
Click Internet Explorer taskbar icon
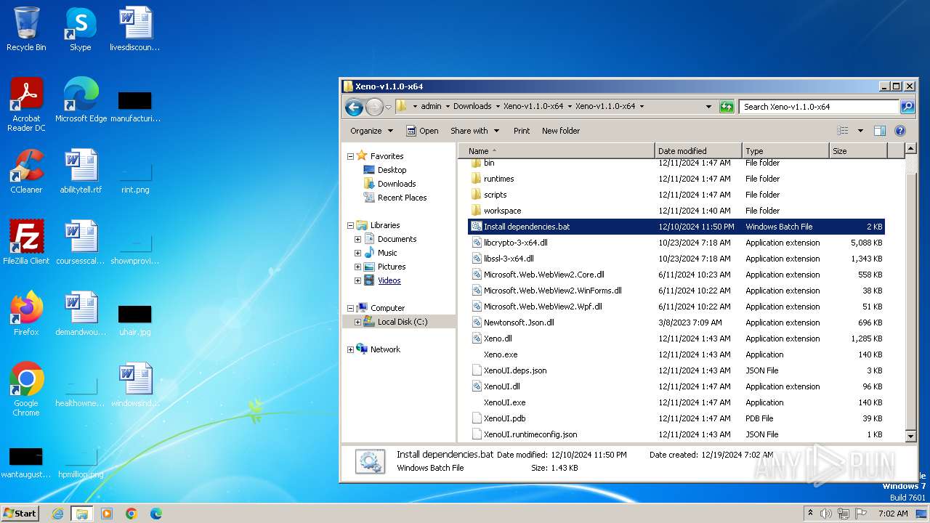click(x=58, y=514)
